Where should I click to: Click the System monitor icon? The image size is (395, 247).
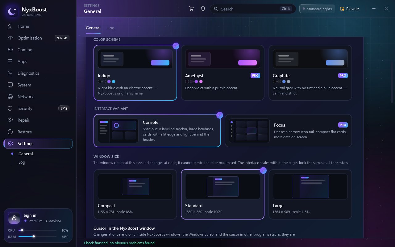coord(10,85)
